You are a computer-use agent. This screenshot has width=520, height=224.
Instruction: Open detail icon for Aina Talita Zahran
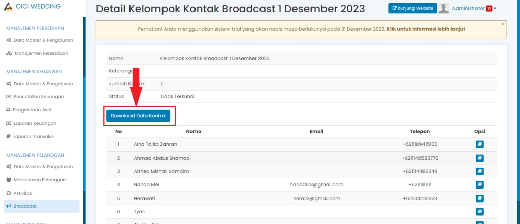pos(479,144)
